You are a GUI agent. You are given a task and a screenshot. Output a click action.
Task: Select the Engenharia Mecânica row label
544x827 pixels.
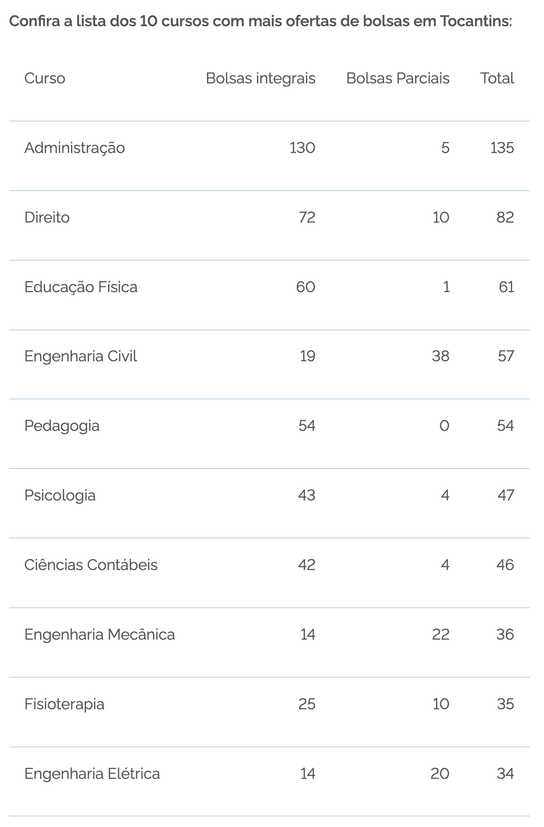(x=99, y=634)
